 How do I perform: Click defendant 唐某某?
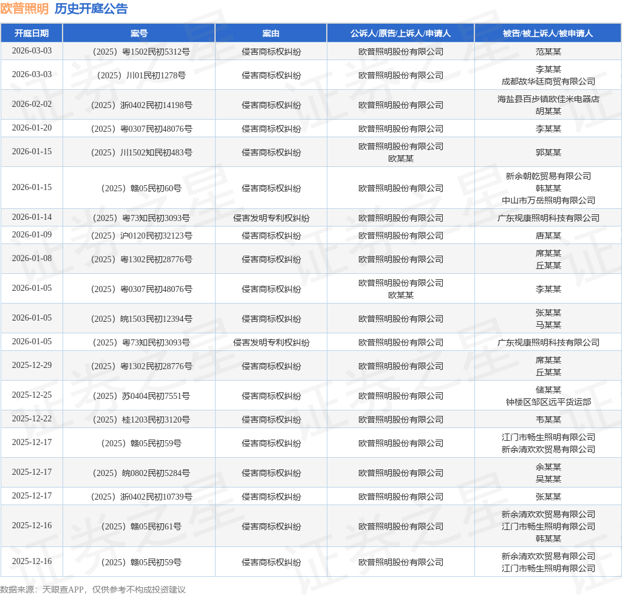point(549,236)
